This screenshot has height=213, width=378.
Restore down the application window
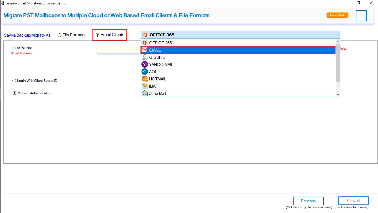coord(358,3)
